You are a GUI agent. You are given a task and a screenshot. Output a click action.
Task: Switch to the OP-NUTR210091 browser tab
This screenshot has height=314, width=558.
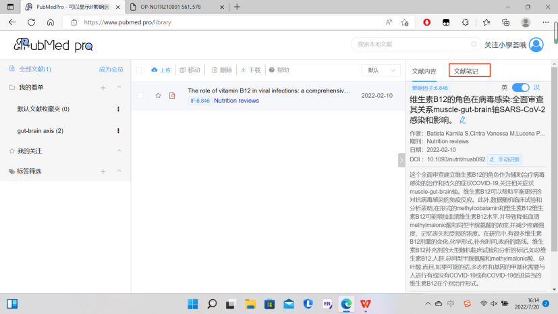(178, 7)
